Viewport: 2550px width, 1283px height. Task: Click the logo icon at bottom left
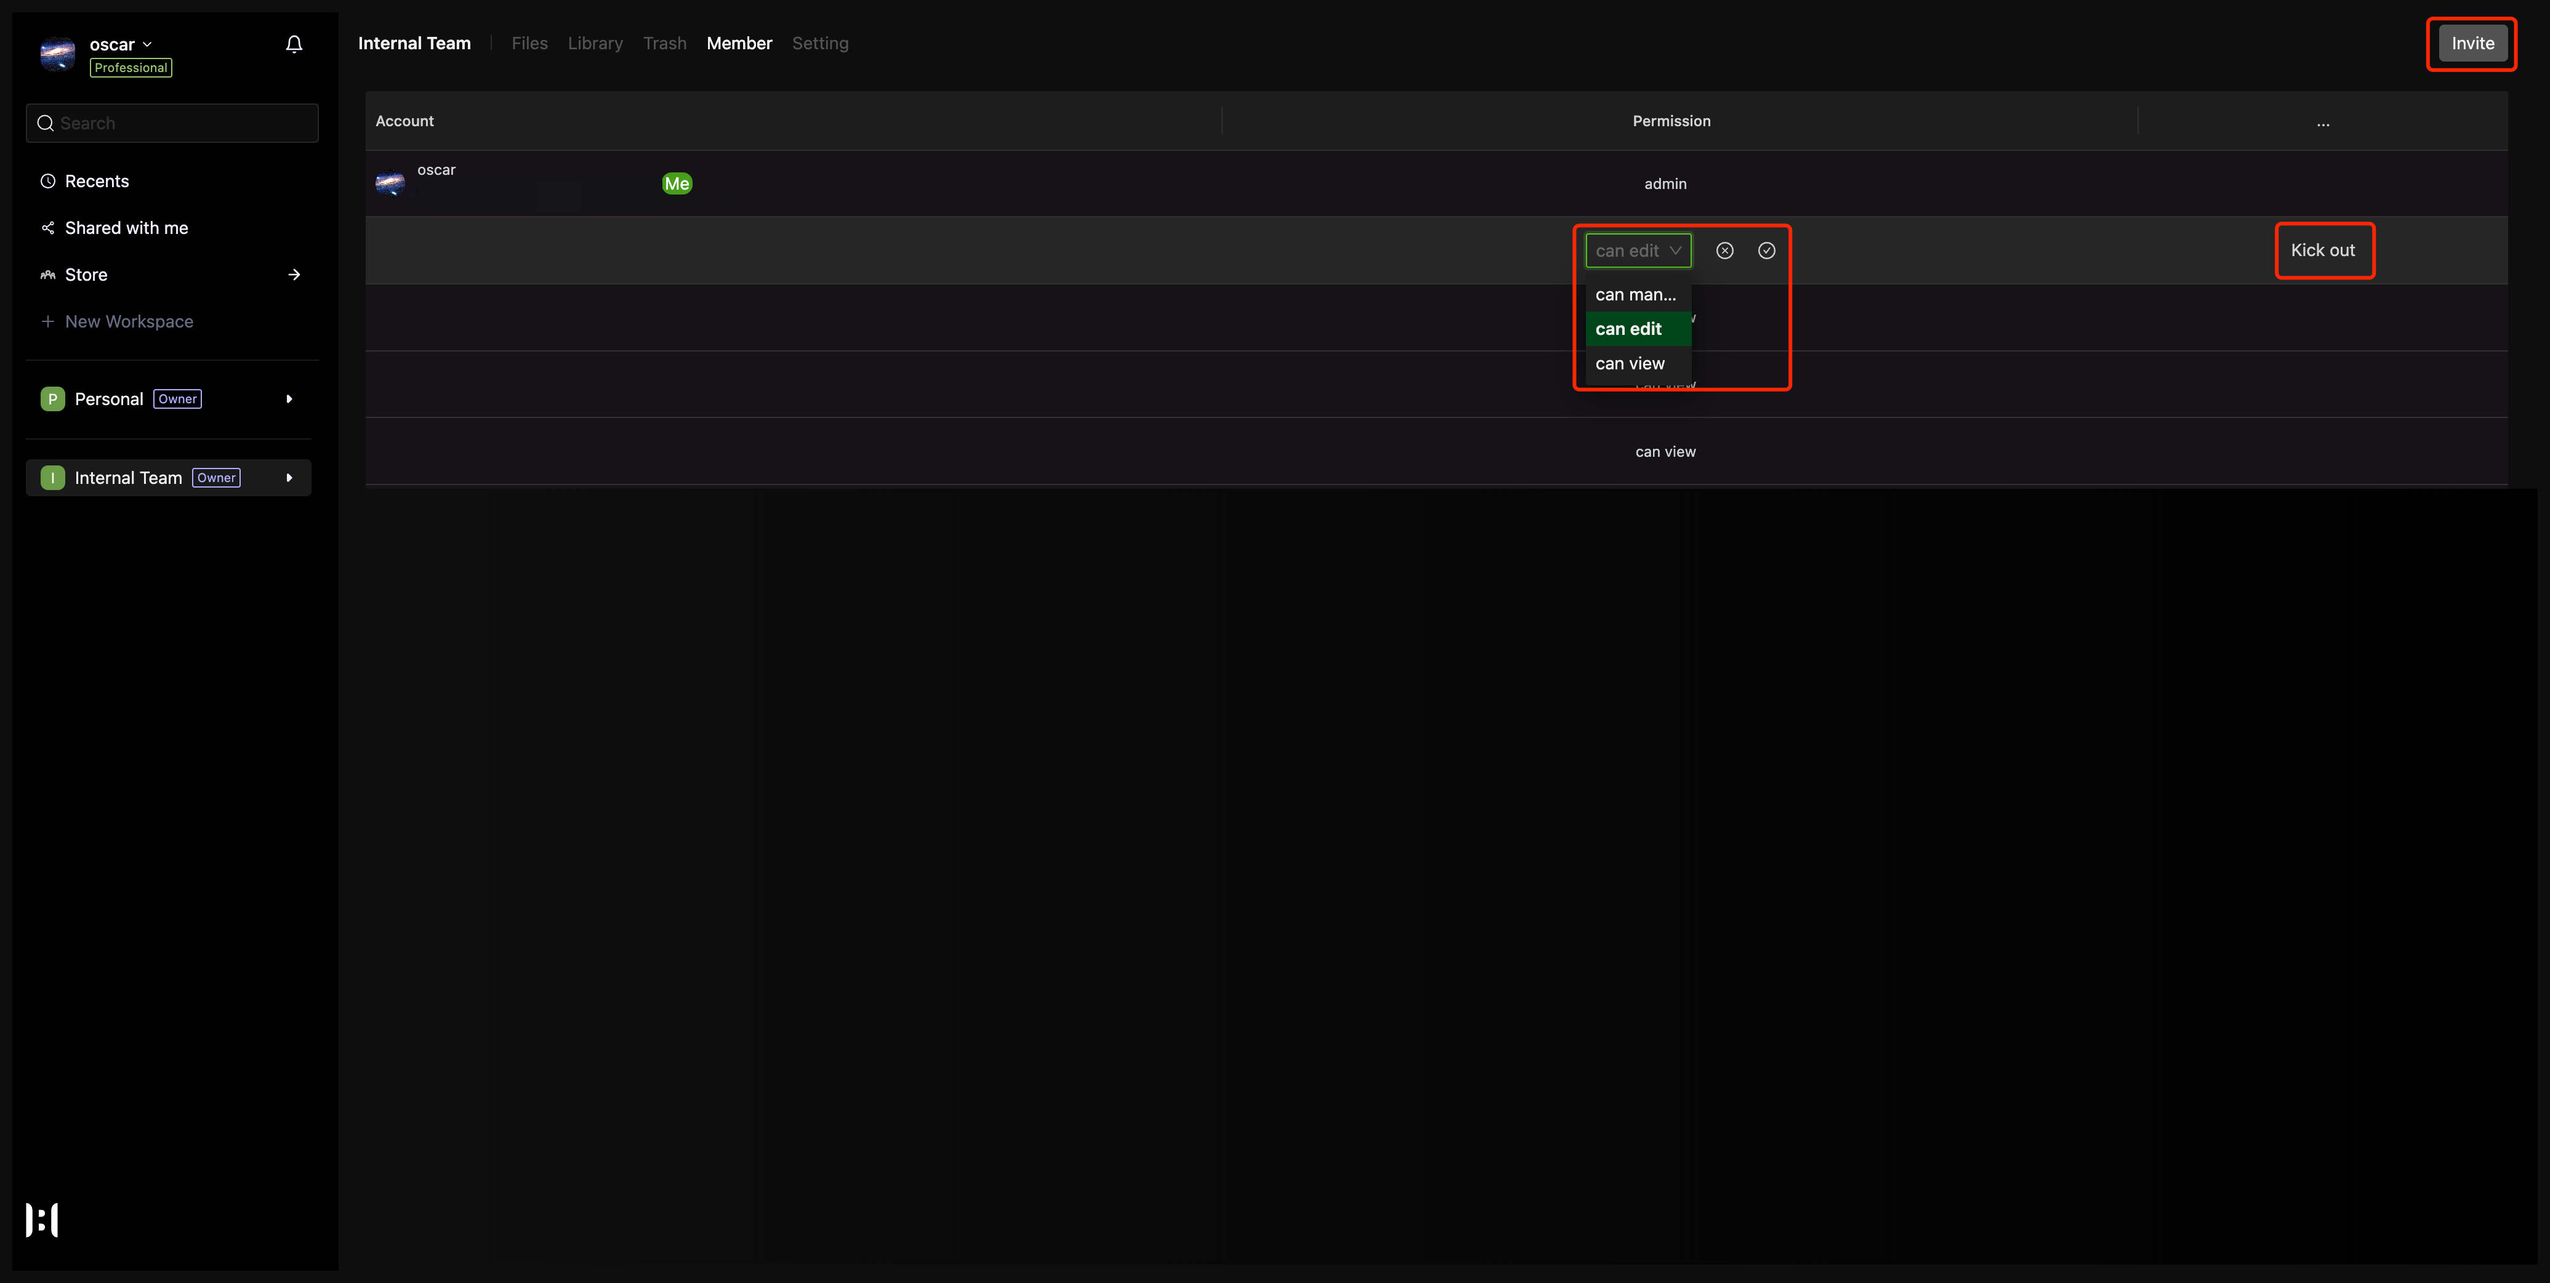tap(42, 1220)
